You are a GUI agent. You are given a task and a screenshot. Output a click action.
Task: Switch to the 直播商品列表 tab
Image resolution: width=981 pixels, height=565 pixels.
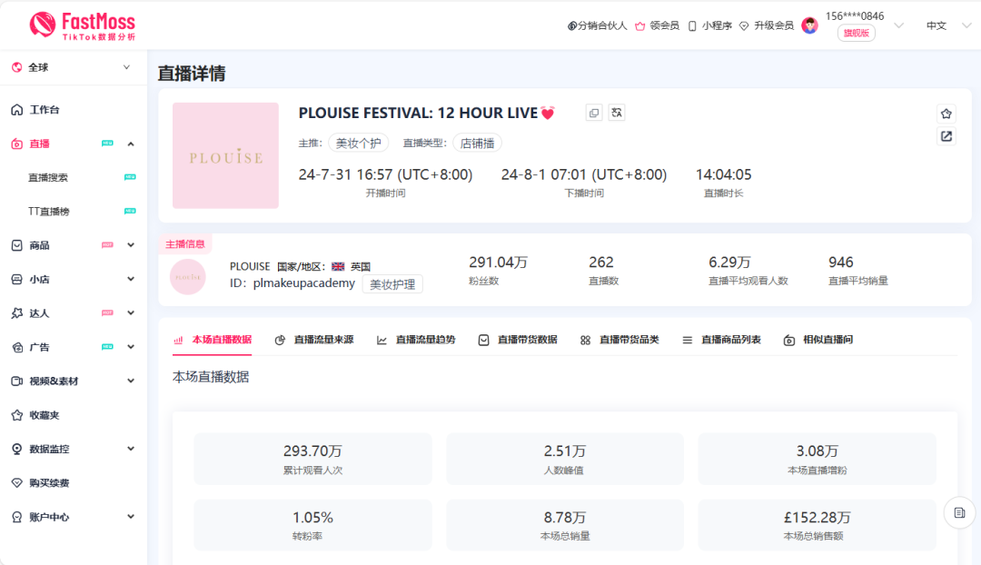click(x=721, y=340)
